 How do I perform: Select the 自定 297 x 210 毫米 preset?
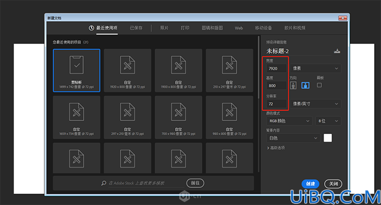[127, 118]
